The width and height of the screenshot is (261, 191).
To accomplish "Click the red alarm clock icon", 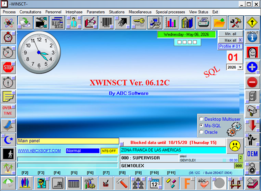I will (8, 37).
